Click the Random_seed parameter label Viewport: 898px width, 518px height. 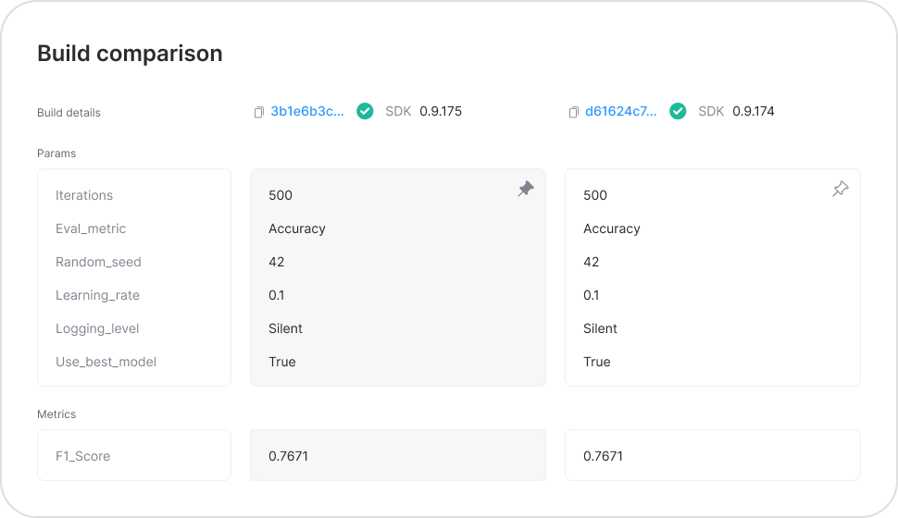point(98,262)
